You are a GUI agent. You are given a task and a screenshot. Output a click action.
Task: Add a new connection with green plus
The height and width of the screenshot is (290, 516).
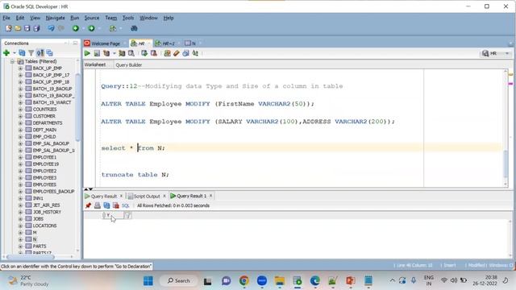coord(6,53)
